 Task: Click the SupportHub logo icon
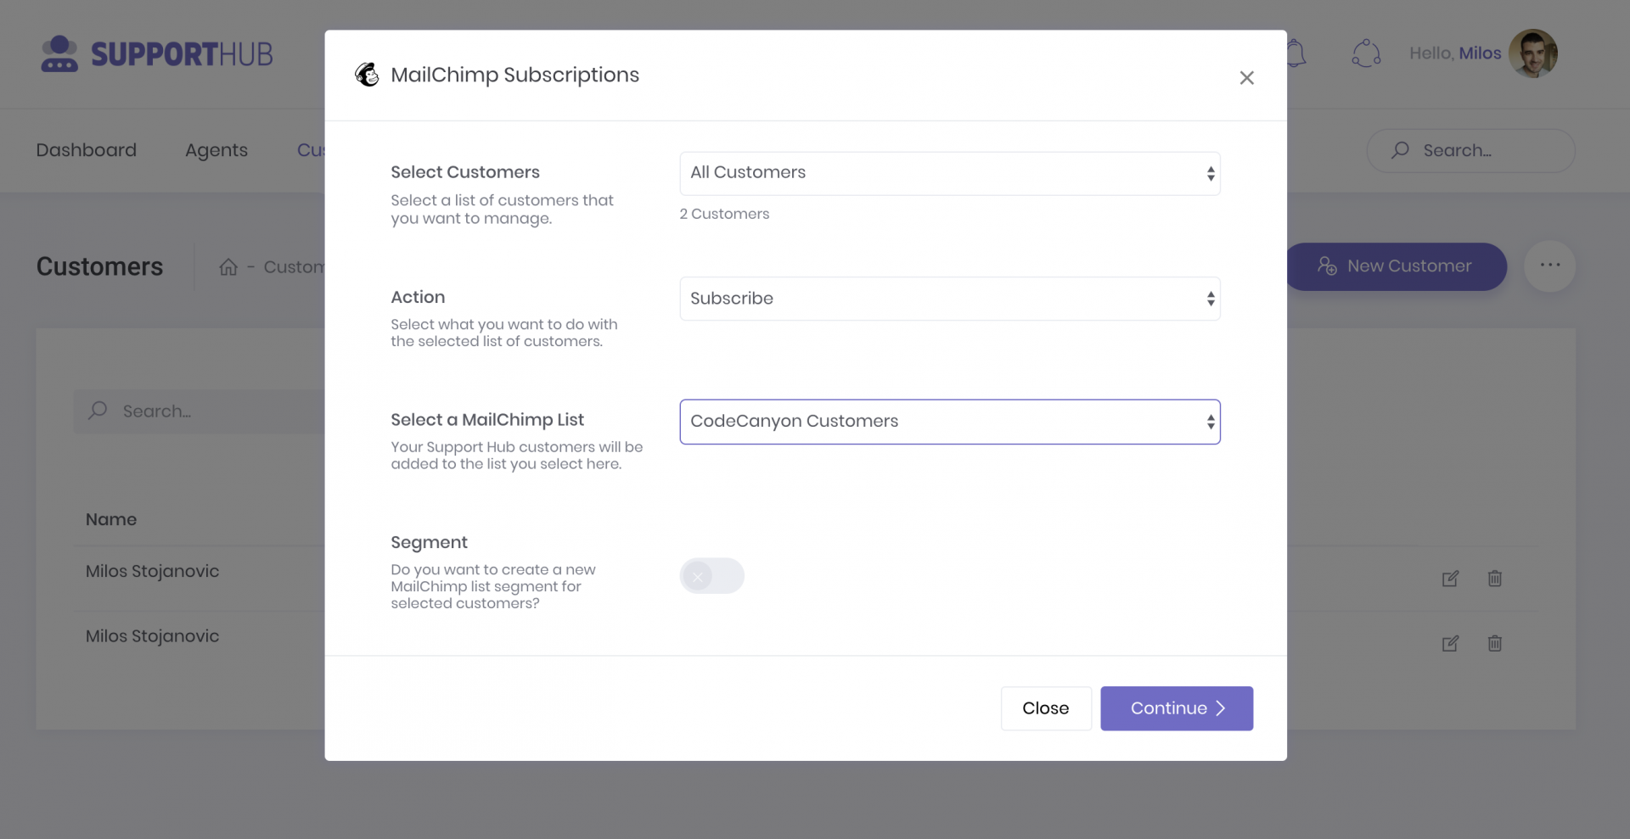59,53
